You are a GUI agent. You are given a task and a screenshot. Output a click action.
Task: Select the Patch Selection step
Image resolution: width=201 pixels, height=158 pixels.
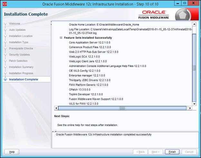point(18,61)
